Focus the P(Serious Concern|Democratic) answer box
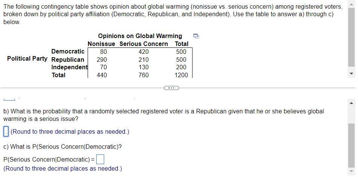This screenshot has width=358, height=177. pos(100,159)
